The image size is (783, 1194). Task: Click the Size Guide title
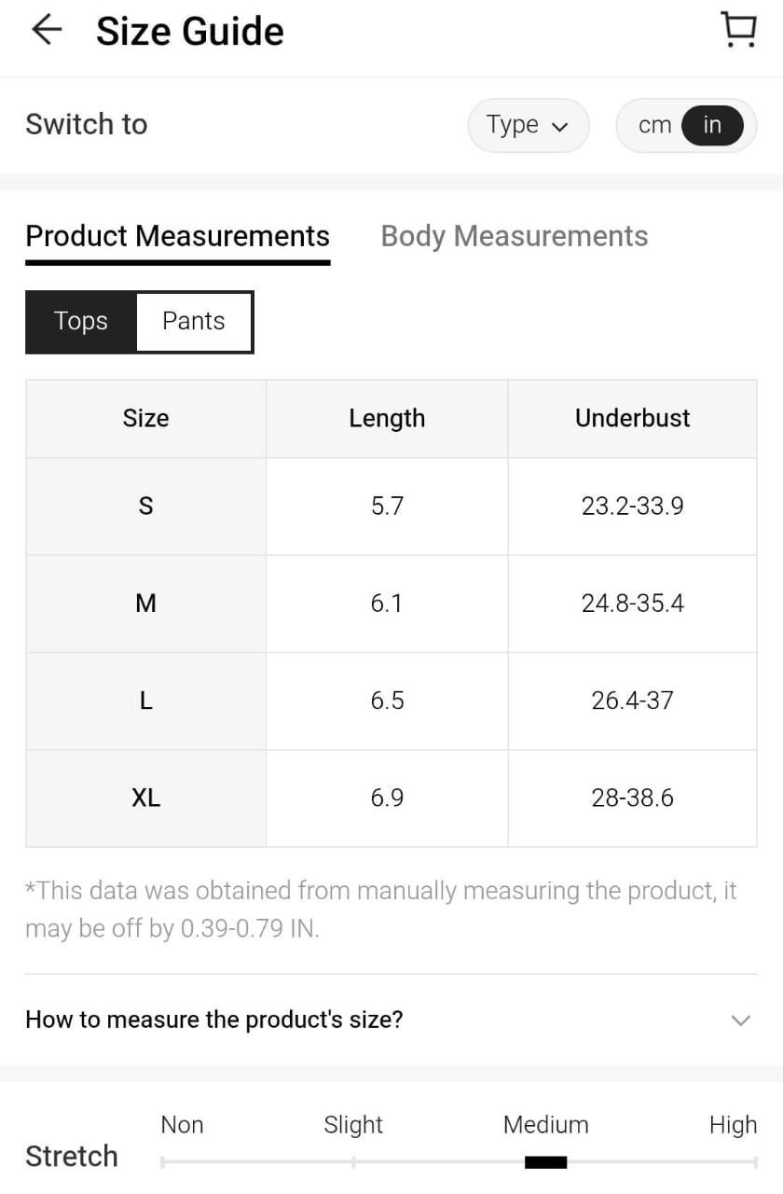click(190, 32)
